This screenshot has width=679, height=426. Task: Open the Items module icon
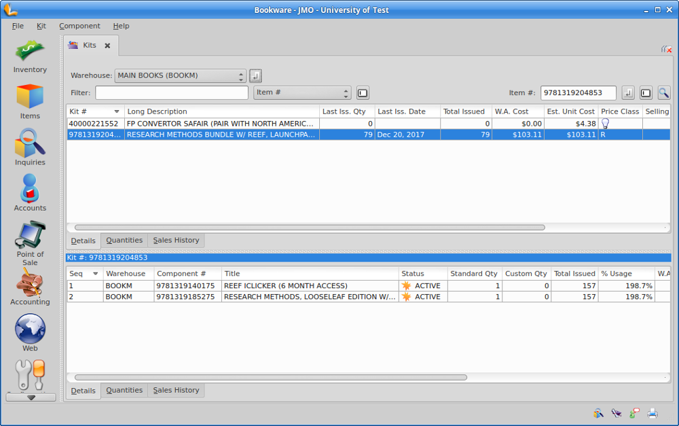point(30,102)
